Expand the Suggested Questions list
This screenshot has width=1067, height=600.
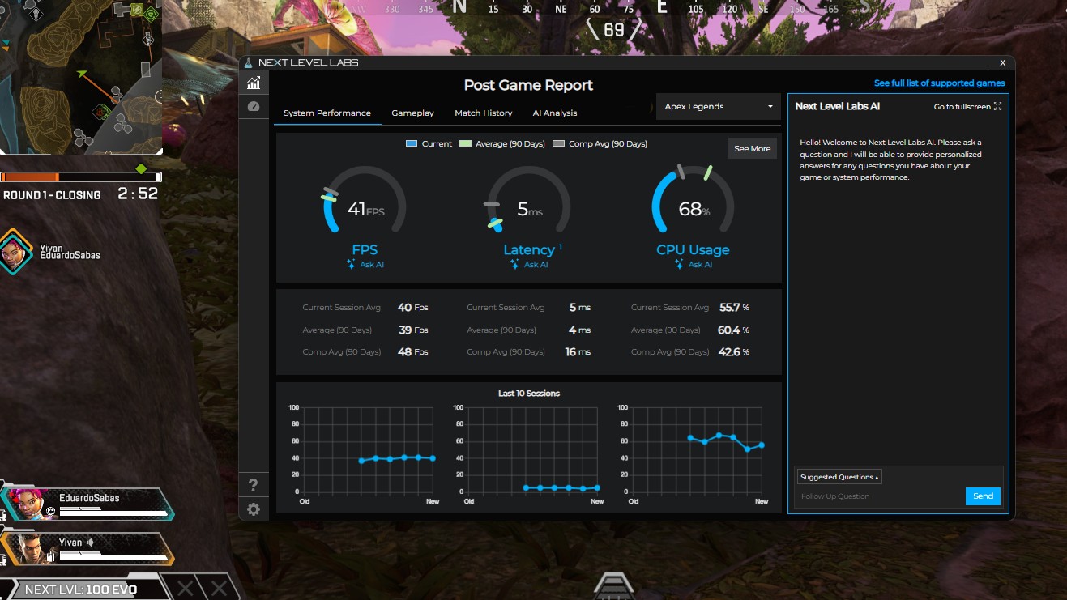tap(839, 477)
